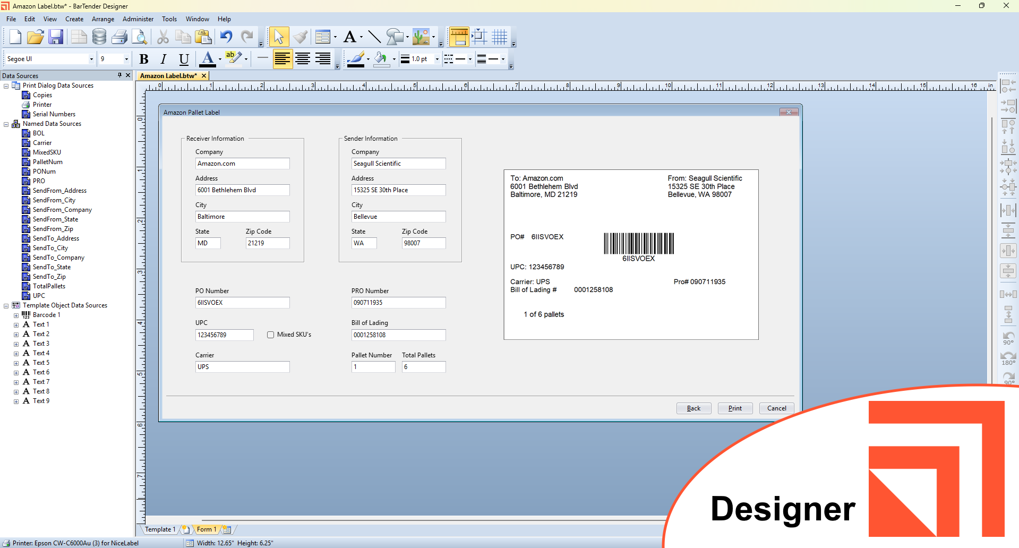Copy selection with Copy icon
This screenshot has width=1019, height=548.
click(x=183, y=37)
